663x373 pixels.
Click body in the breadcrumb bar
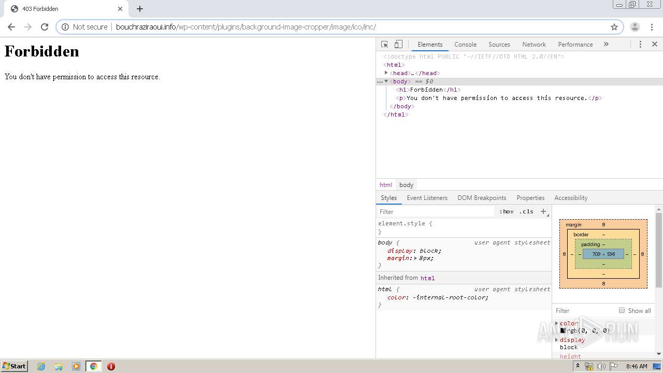(406, 185)
